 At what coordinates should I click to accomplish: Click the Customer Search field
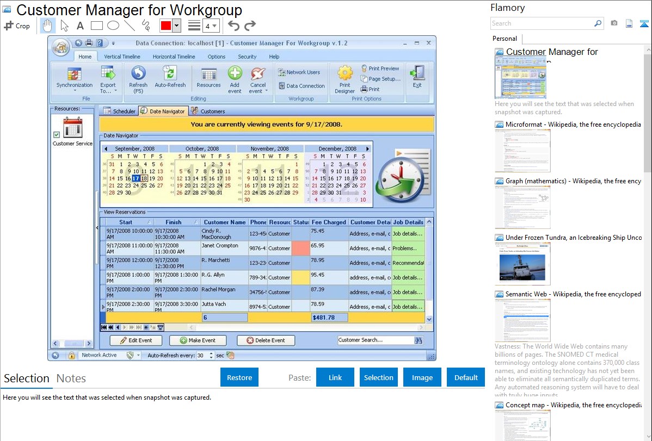(x=374, y=340)
